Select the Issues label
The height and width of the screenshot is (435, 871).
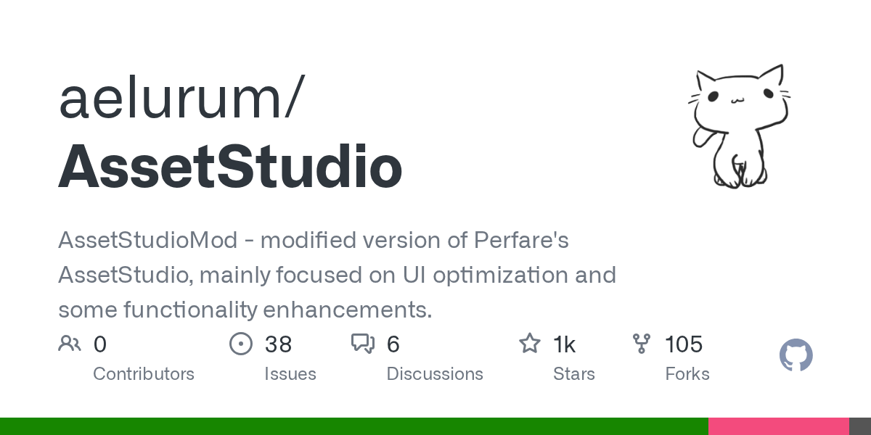290,374
